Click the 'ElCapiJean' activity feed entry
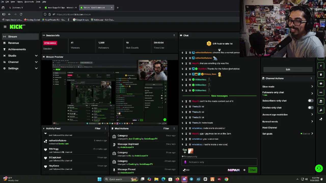 [x=75, y=159]
